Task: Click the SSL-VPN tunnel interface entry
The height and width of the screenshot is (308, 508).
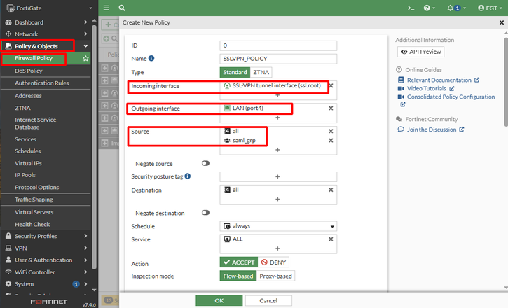Action: click(272, 85)
